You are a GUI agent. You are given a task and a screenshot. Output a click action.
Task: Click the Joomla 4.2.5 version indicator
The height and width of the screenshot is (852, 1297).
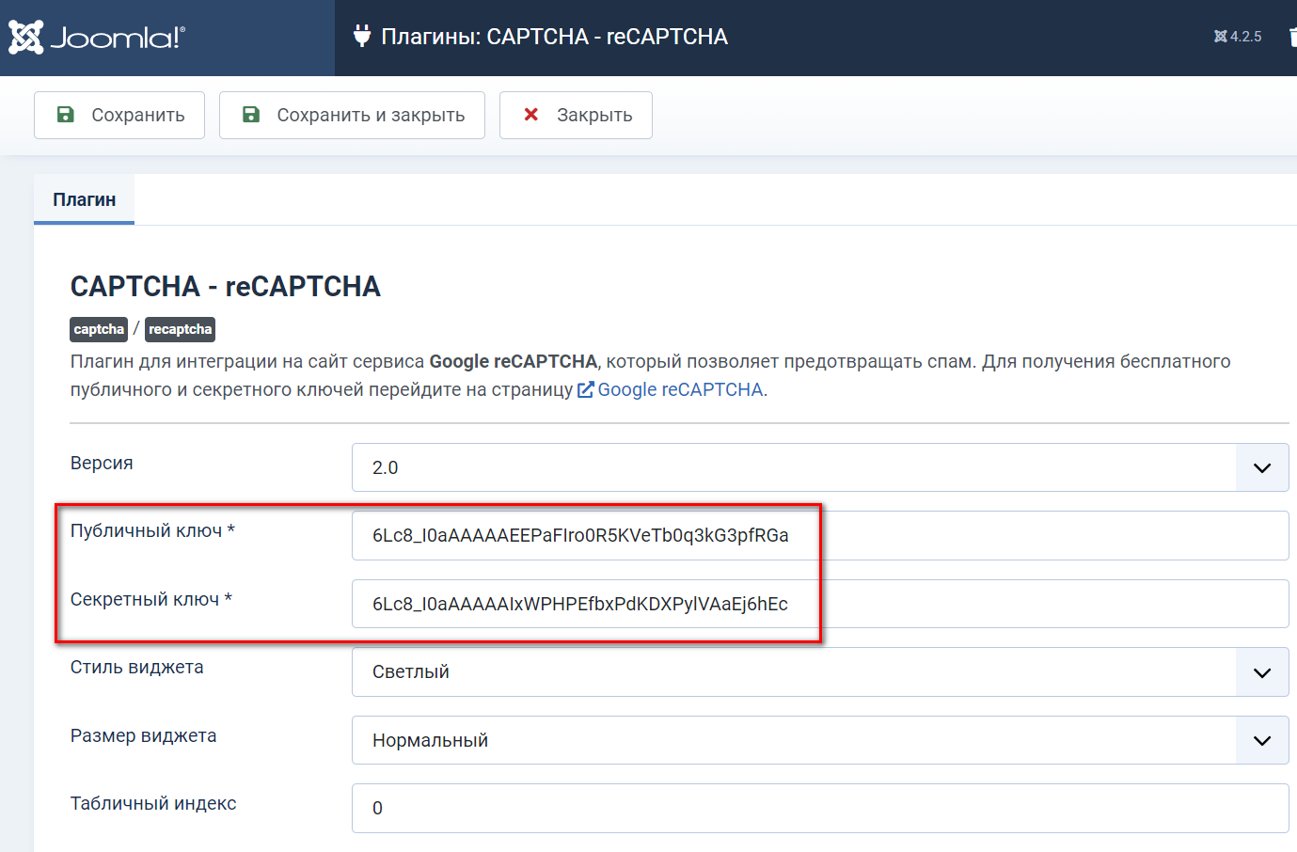(1238, 37)
